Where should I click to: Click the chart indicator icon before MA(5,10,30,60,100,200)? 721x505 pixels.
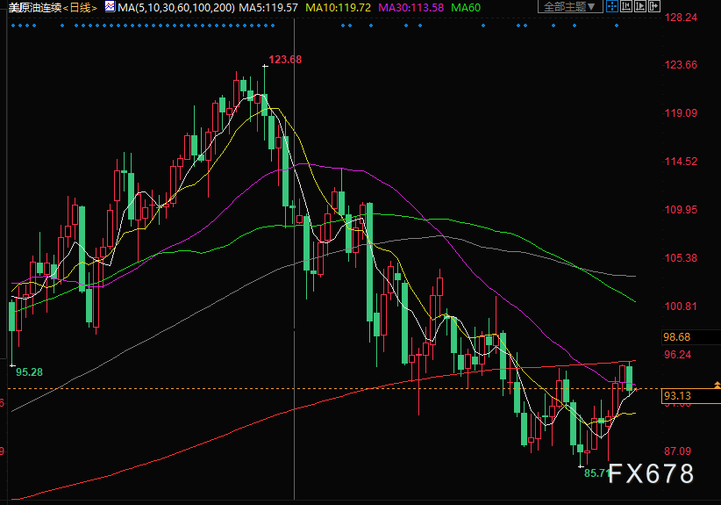[110, 7]
